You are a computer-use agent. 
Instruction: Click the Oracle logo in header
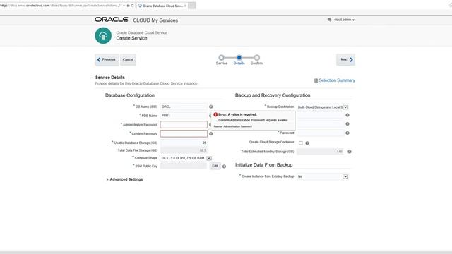112,20
